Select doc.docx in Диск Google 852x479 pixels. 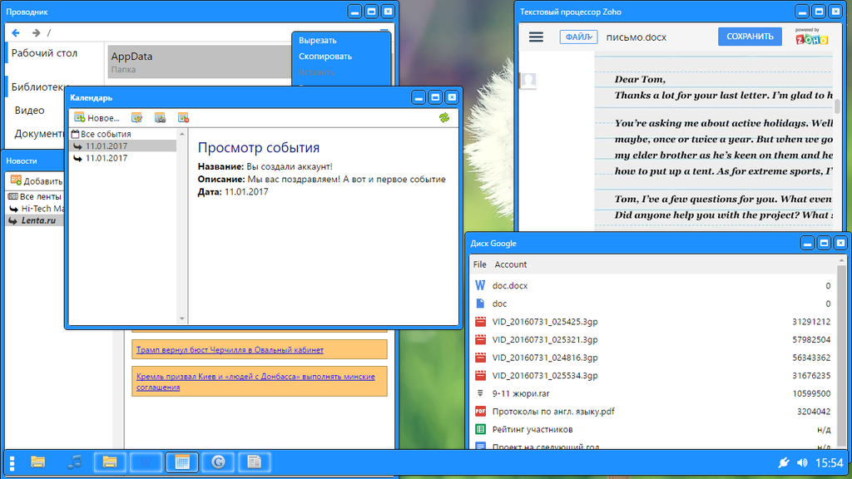click(x=654, y=286)
